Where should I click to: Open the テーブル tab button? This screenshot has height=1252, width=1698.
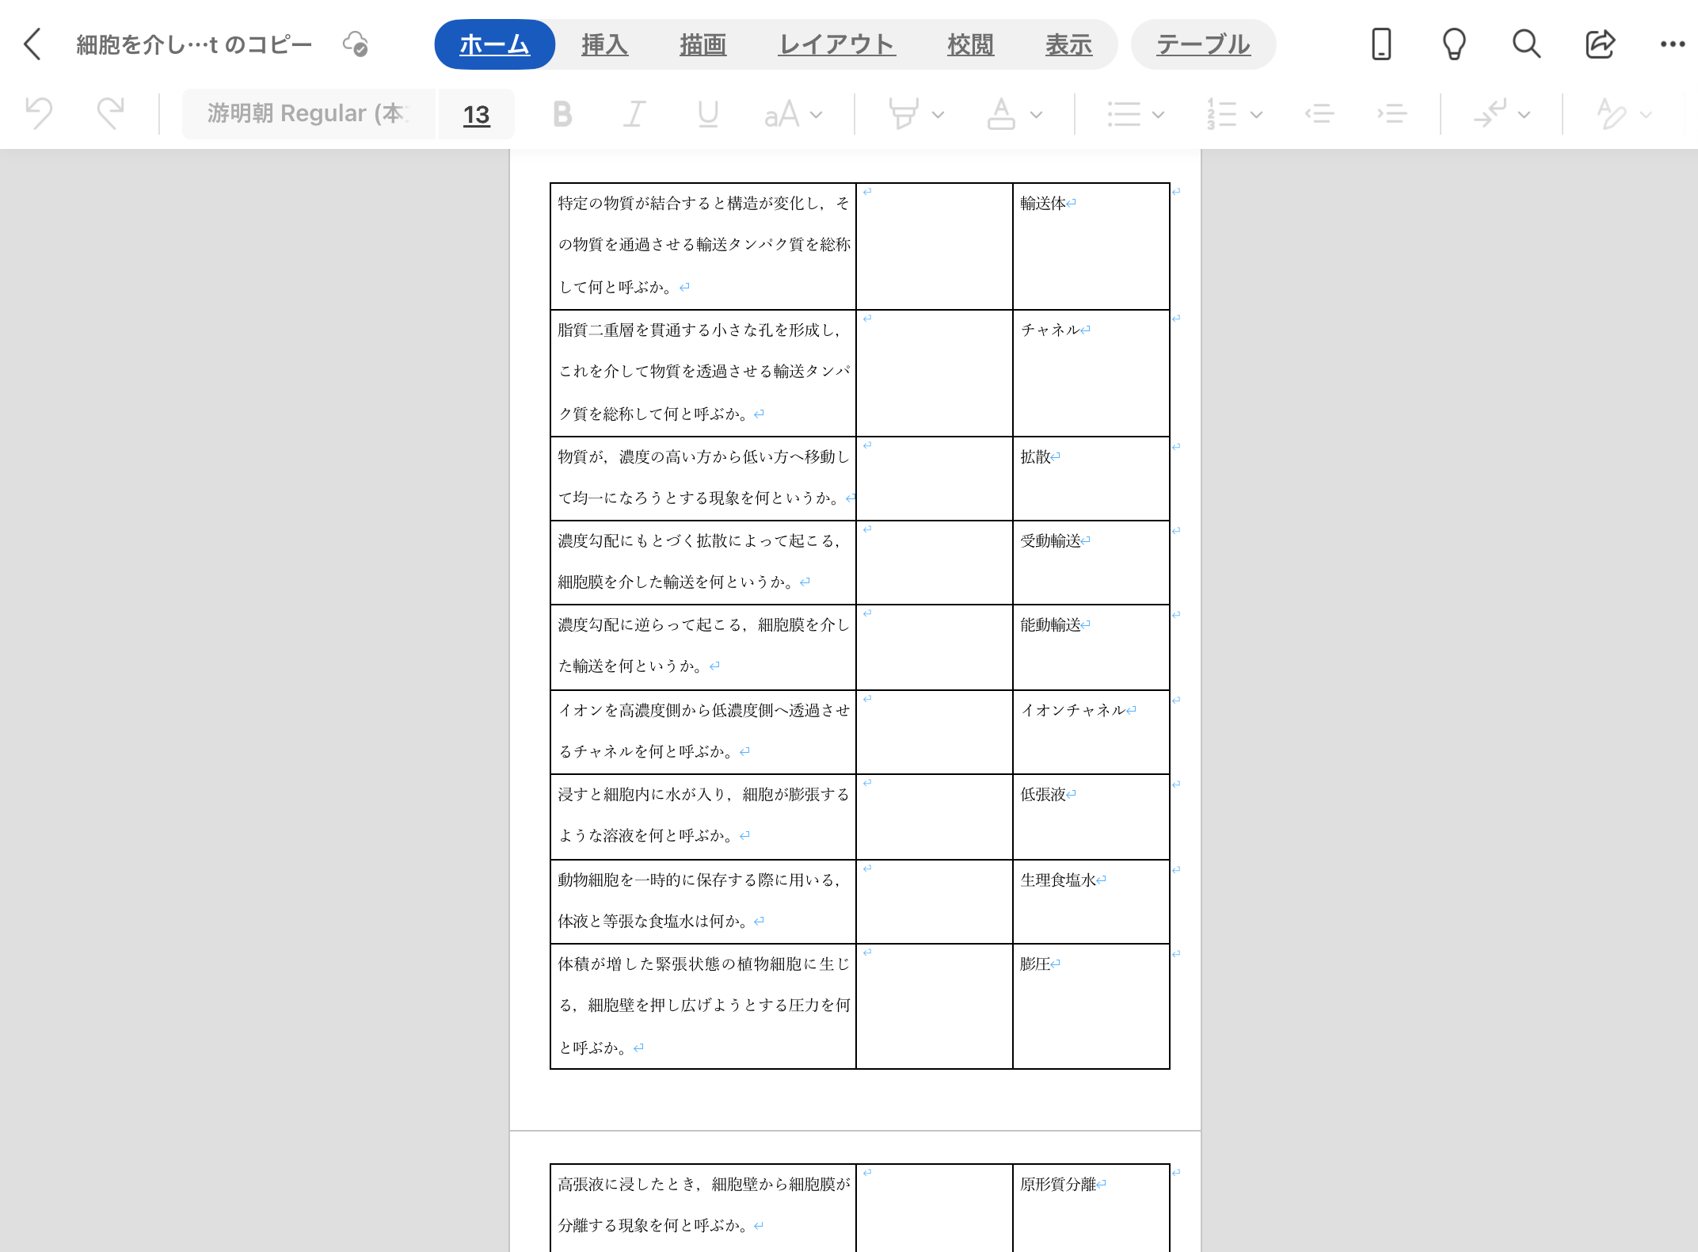click(1202, 44)
